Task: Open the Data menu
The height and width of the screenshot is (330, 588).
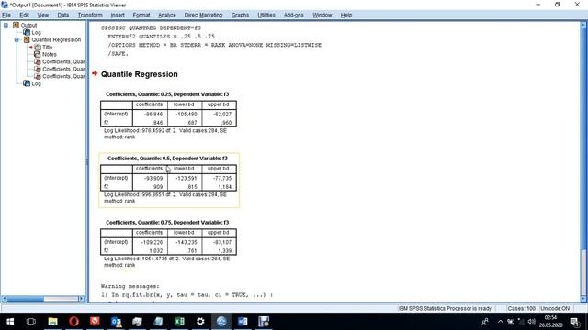Action: (63, 15)
